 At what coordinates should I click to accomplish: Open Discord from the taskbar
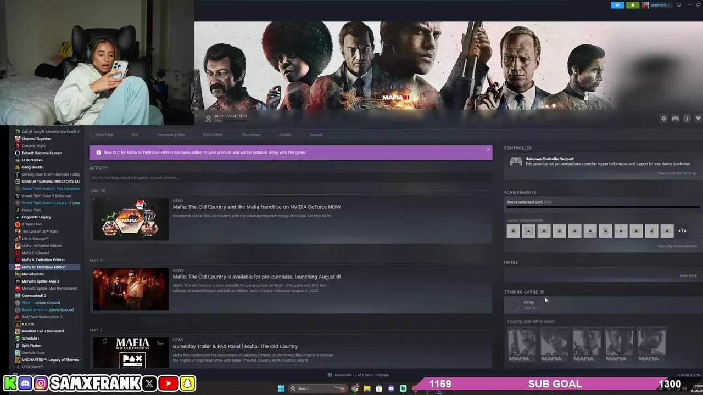391,388
